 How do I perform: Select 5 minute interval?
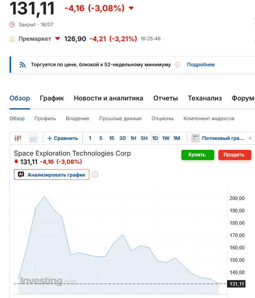(101, 138)
